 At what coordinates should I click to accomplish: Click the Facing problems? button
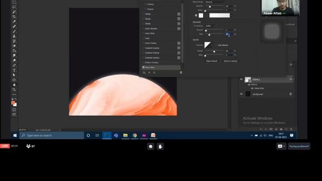[299, 146]
